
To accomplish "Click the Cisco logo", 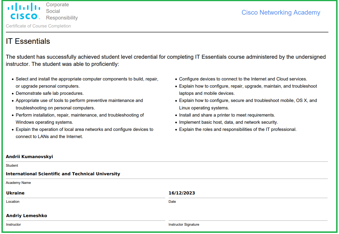I will click(24, 11).
